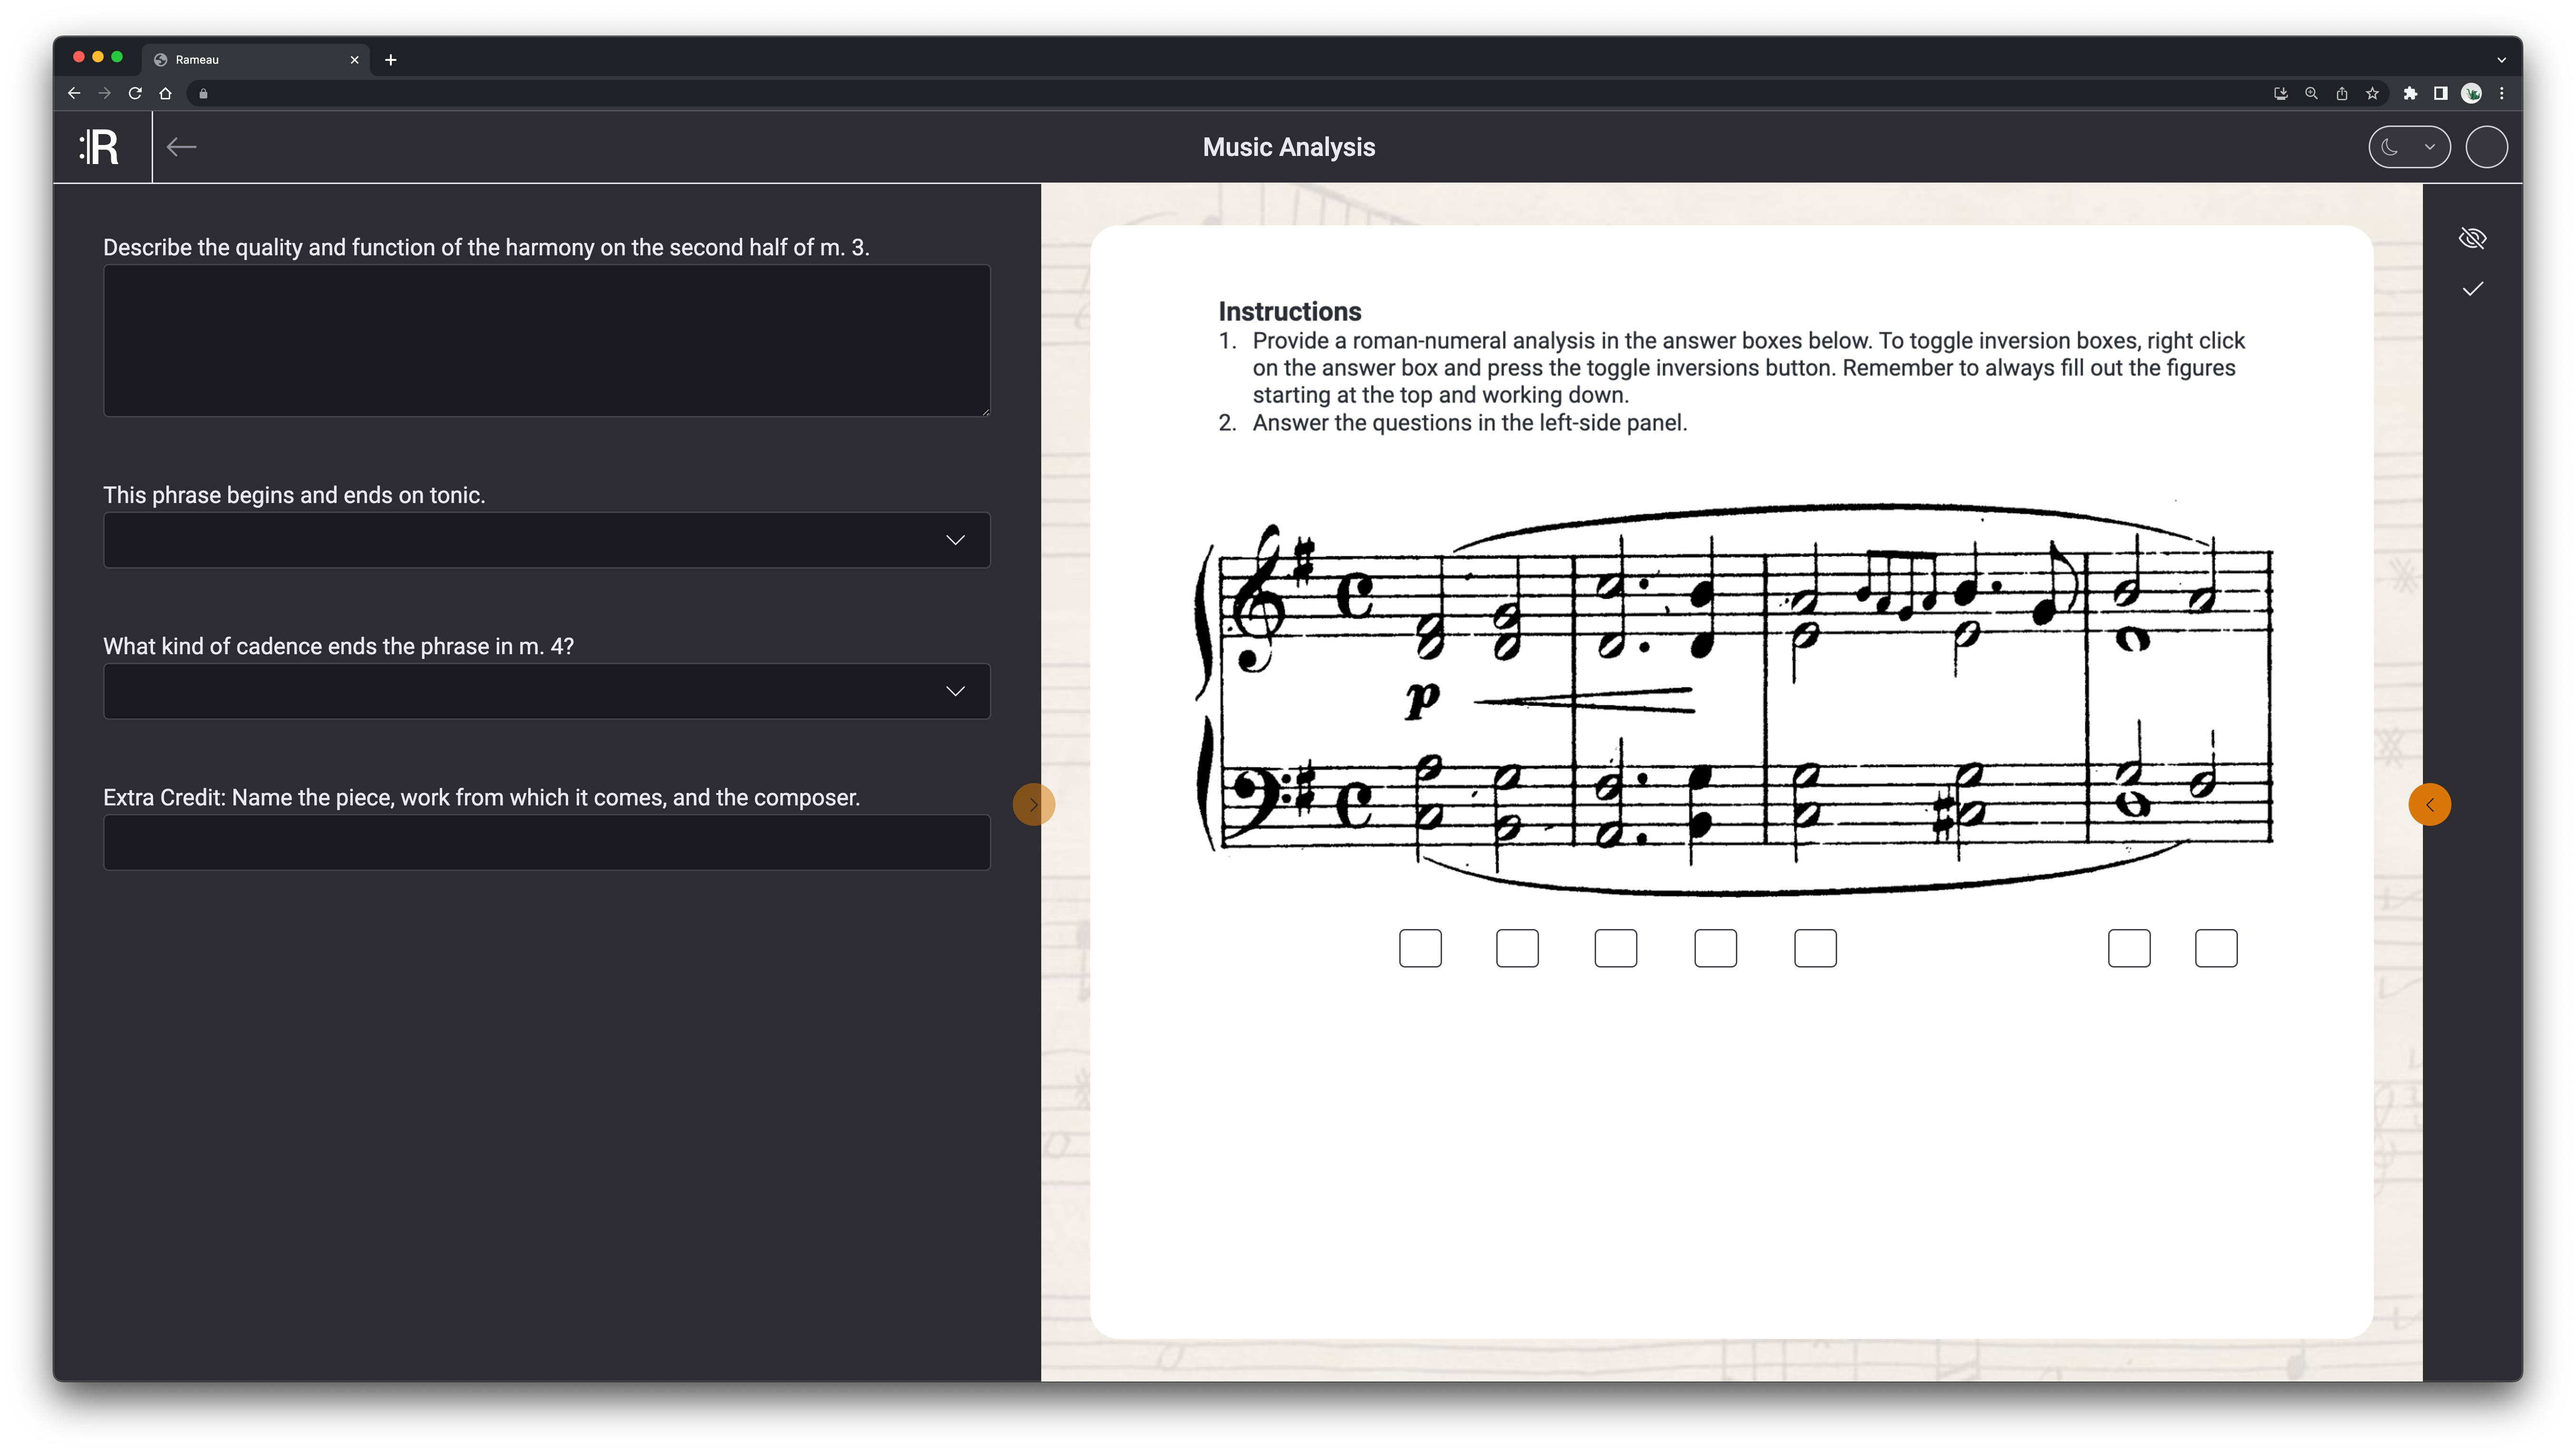Open the cadence type dropdown
Viewport: 2576px width, 1452px height.
[546, 691]
